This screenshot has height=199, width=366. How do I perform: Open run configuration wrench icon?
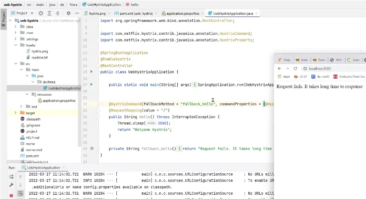click(11, 185)
